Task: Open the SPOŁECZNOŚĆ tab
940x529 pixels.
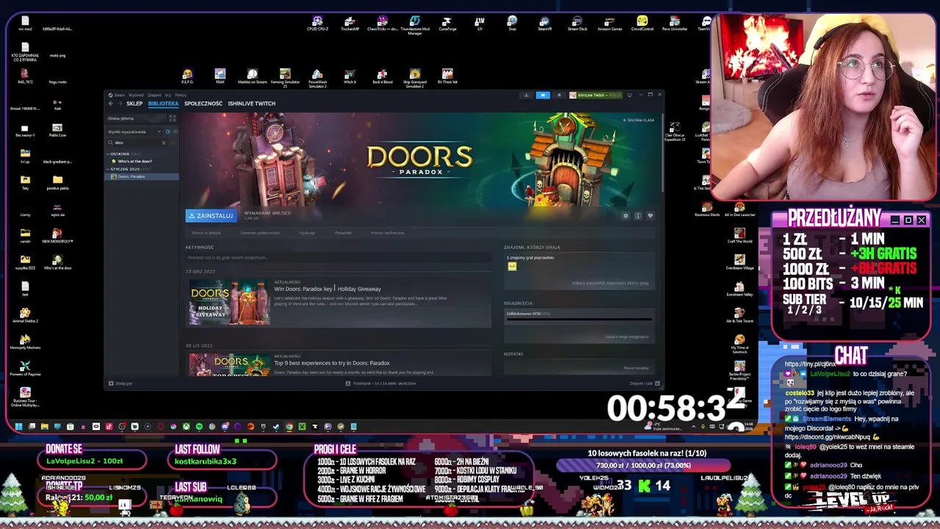Action: point(203,104)
